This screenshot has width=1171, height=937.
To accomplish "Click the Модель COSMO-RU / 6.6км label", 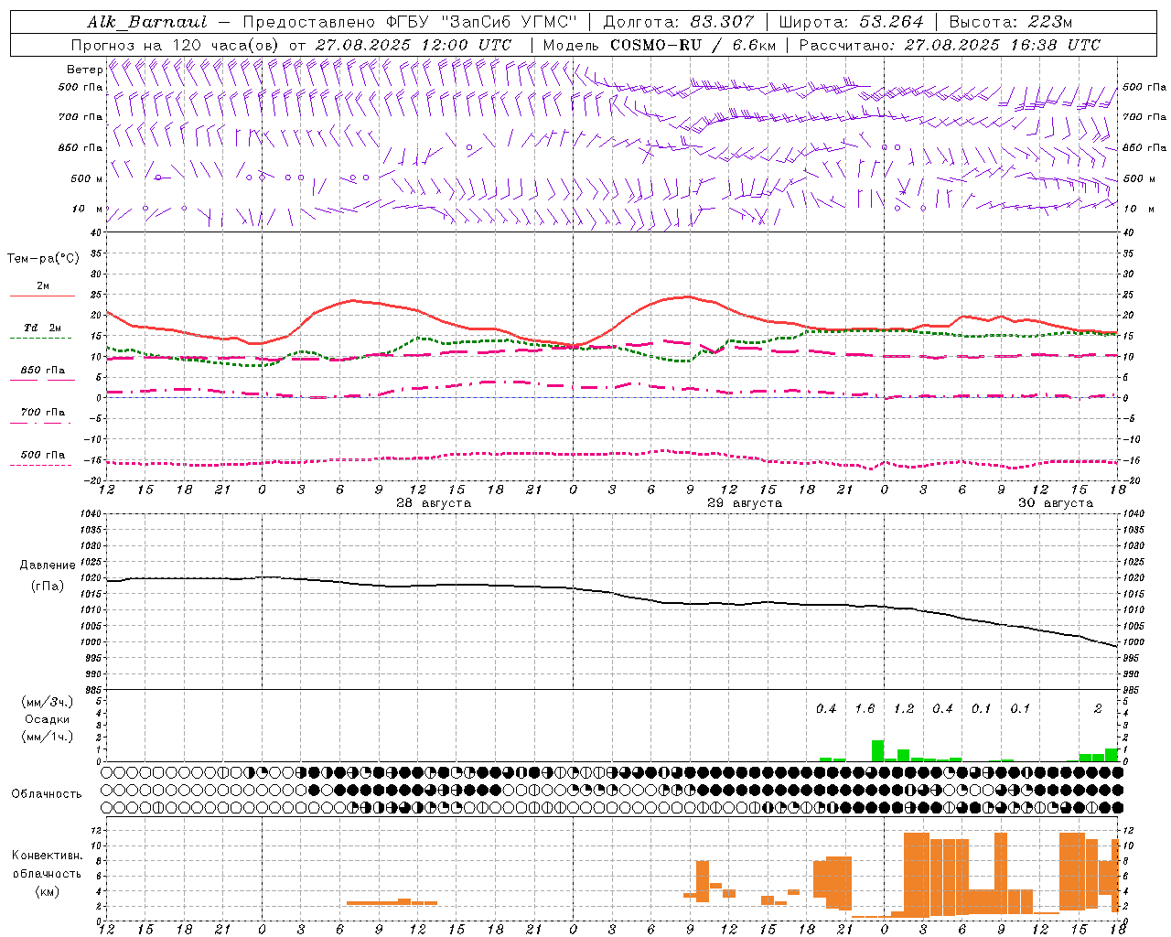I will 659,45.
